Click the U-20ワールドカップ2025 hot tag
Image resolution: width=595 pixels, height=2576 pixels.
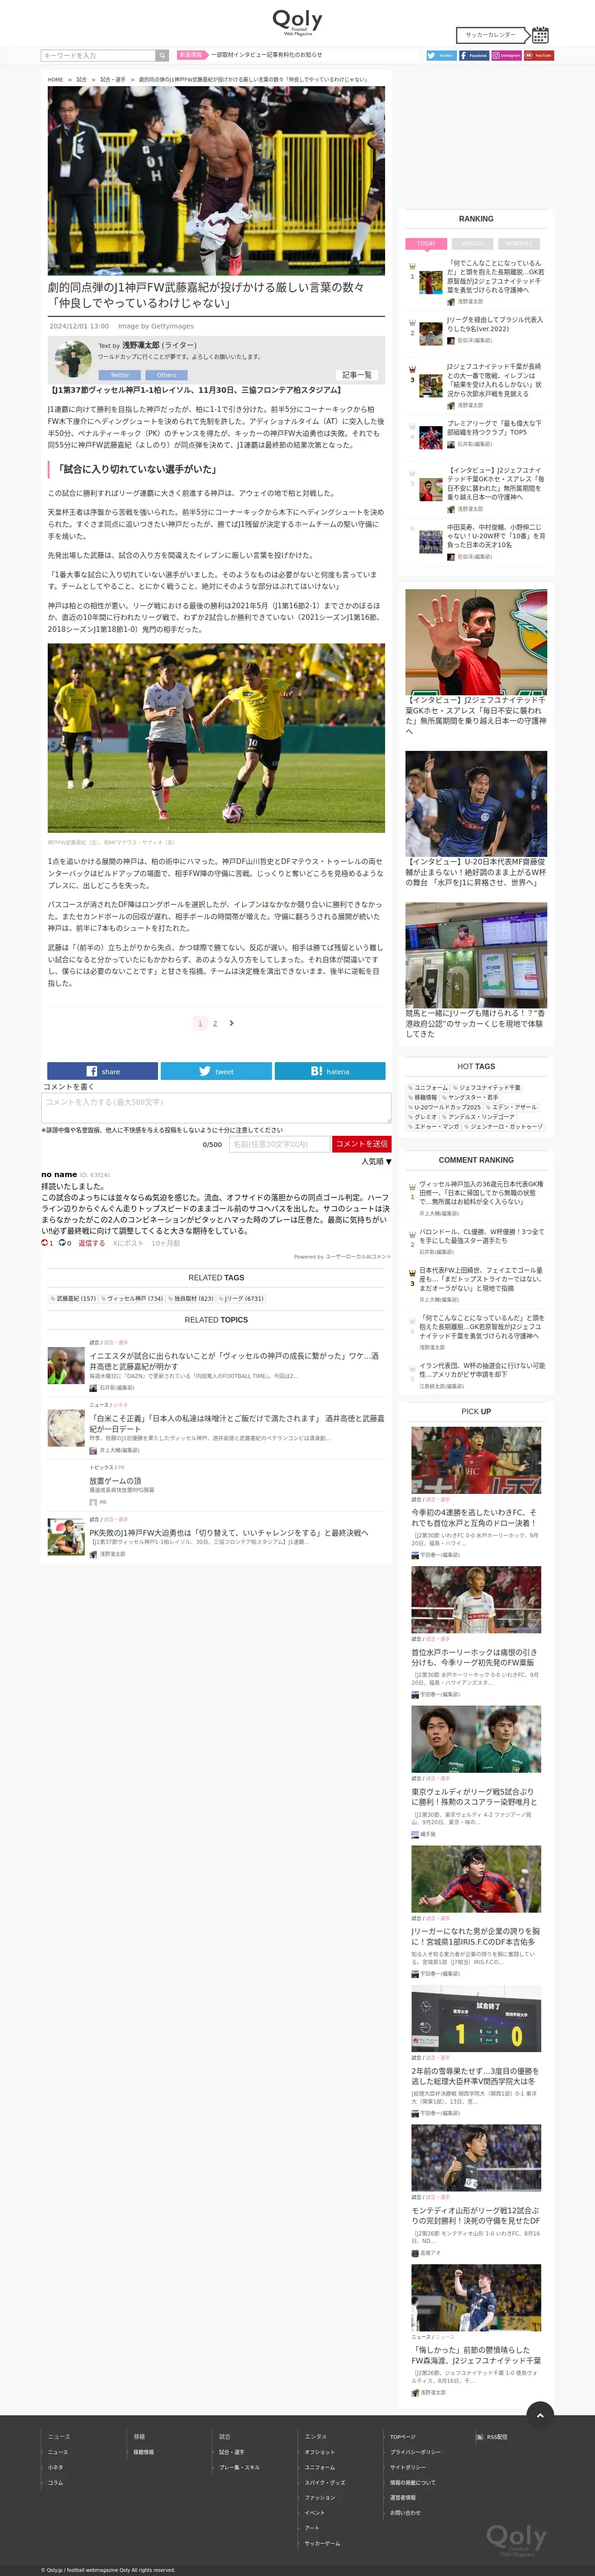pos(445,1107)
